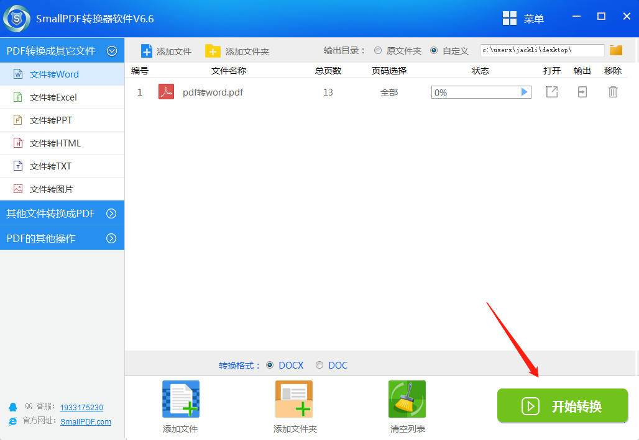Viewport: 639px width, 440px height.
Task: Choose the 自定义 output radio button
Action: point(434,50)
